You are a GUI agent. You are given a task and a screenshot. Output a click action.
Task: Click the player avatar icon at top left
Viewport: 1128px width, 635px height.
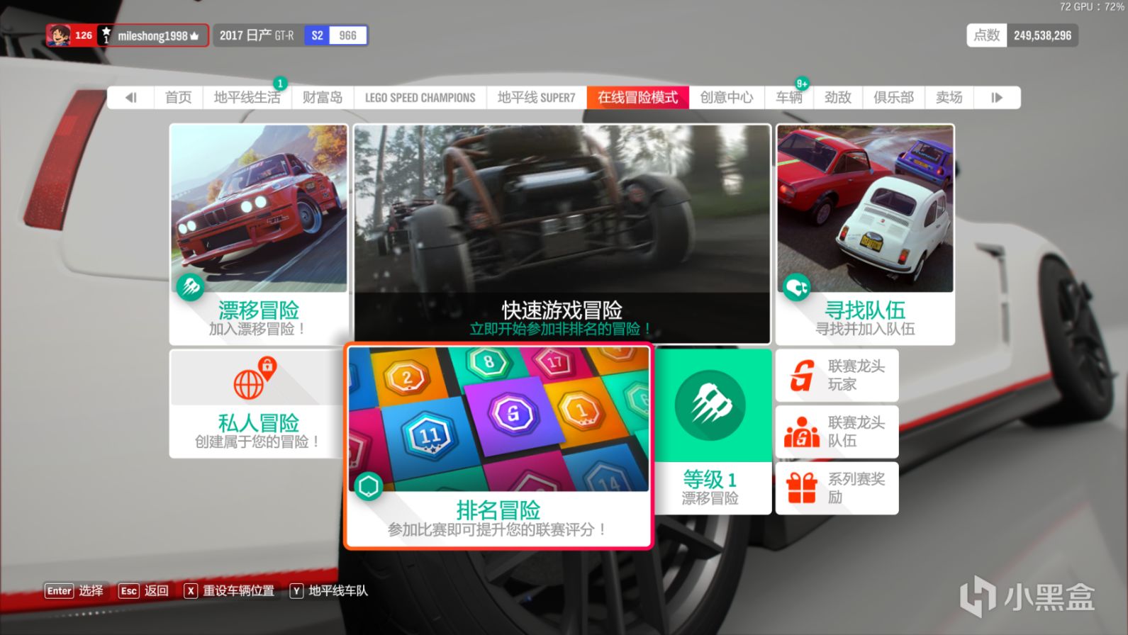[59, 35]
